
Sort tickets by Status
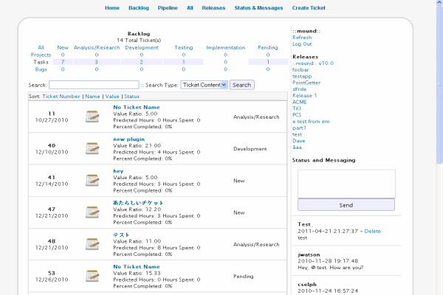coord(131,97)
